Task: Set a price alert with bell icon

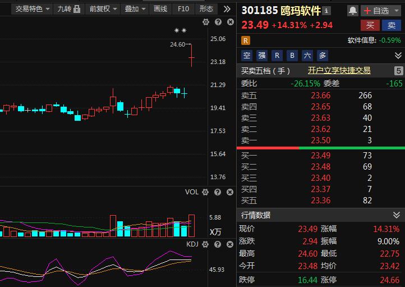Action: [x=353, y=11]
